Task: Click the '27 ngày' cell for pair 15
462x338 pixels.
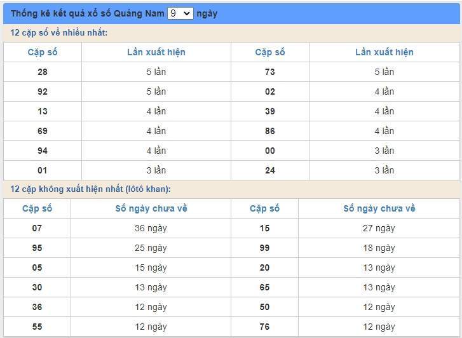Action: [x=379, y=228]
